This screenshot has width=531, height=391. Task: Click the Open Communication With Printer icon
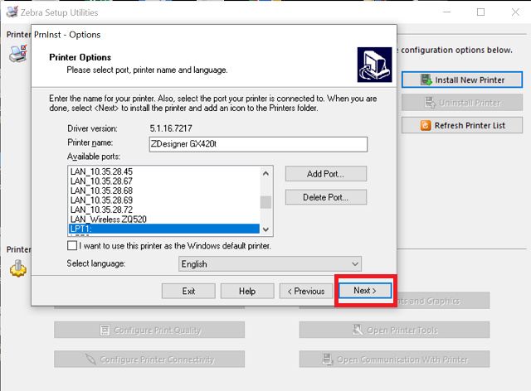tap(328, 360)
